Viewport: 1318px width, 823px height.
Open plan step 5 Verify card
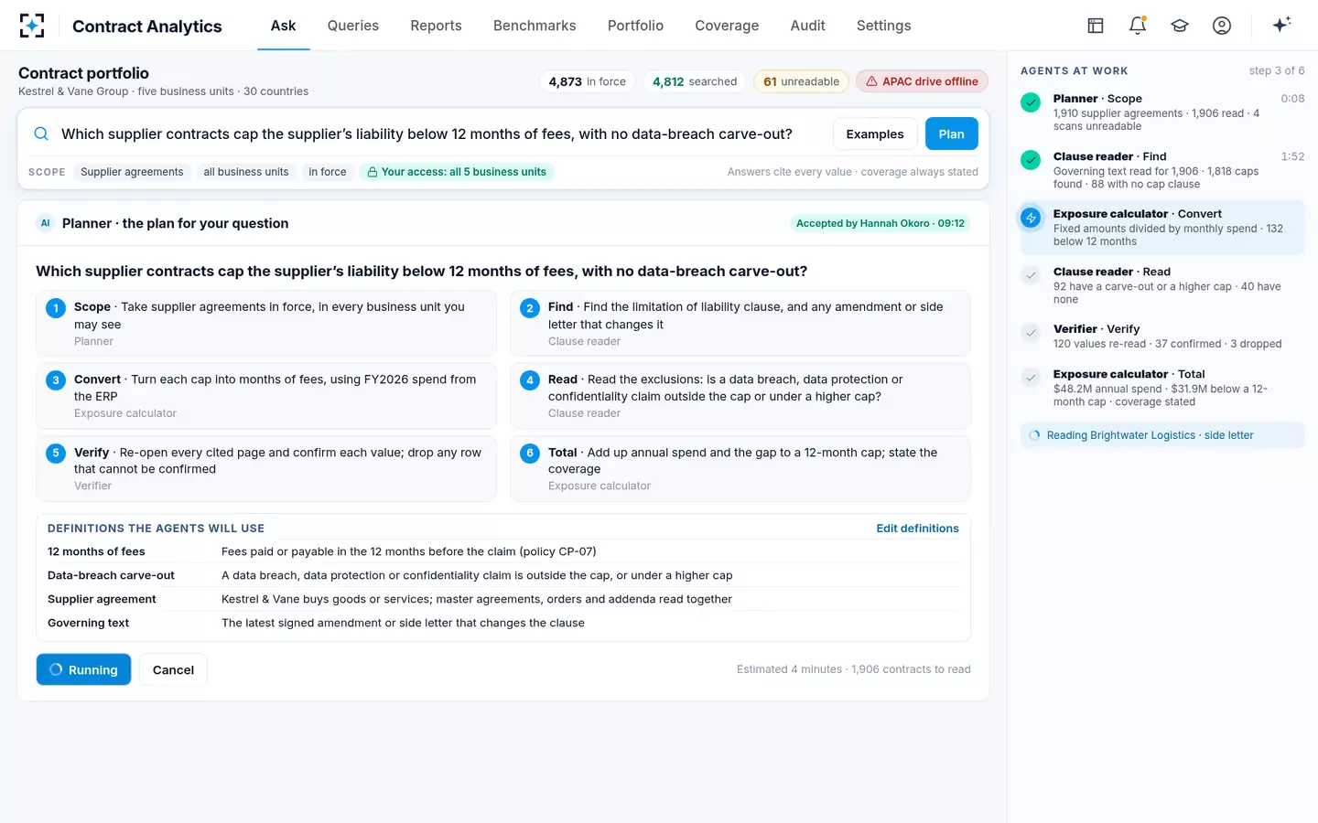[x=266, y=468]
